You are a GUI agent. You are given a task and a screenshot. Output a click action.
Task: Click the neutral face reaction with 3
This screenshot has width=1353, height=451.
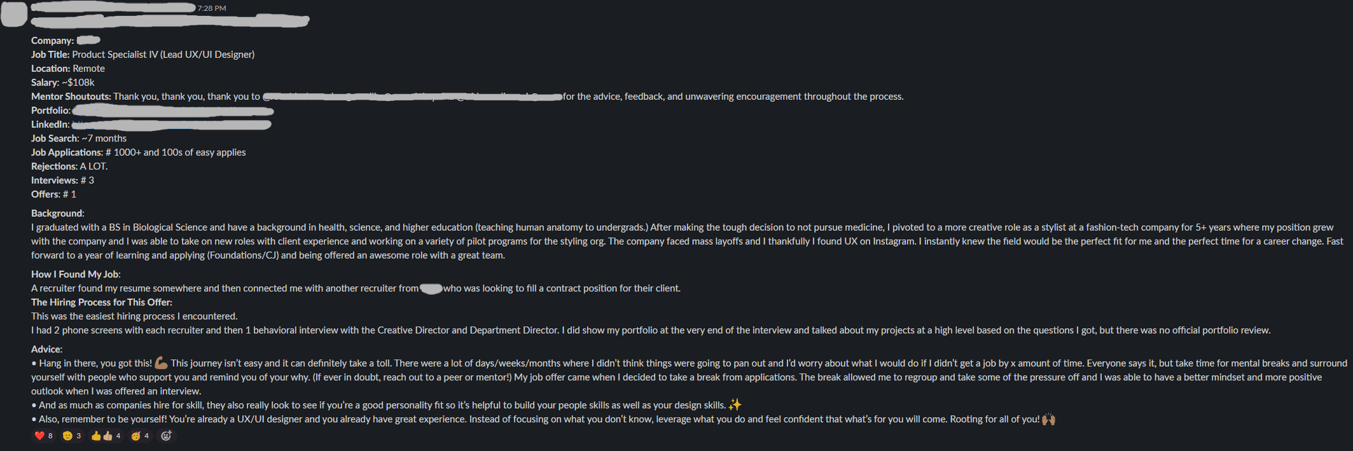point(71,436)
